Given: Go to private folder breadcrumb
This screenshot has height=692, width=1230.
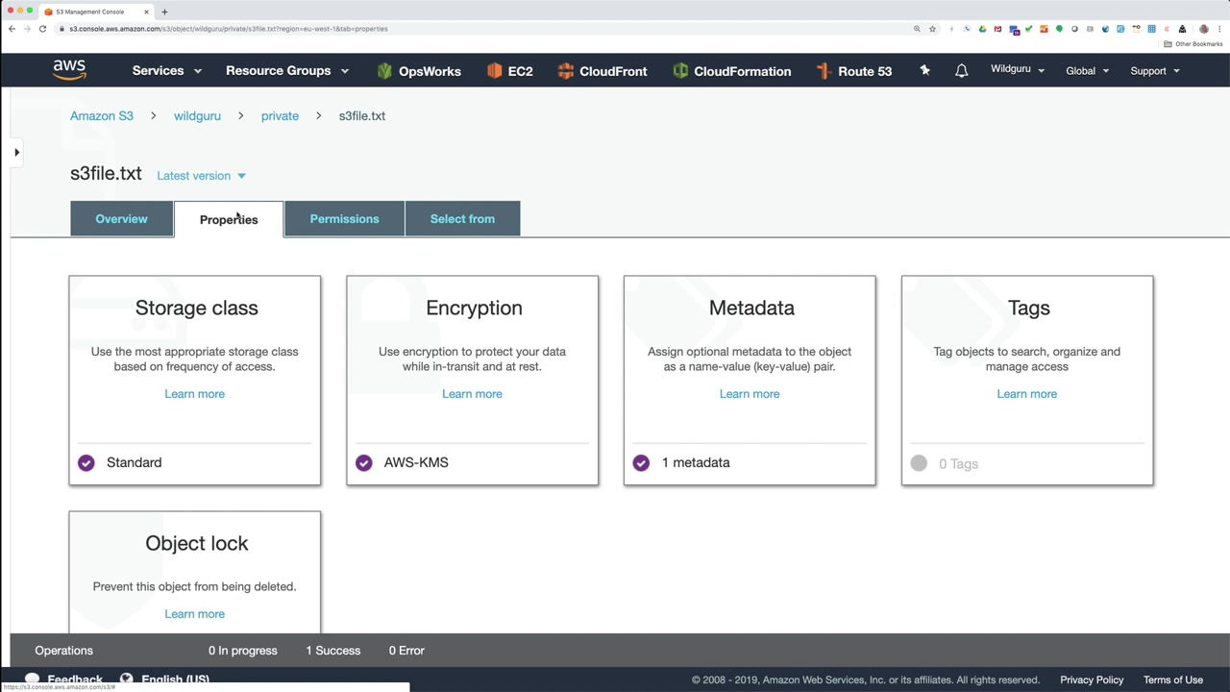Looking at the screenshot, I should point(280,115).
